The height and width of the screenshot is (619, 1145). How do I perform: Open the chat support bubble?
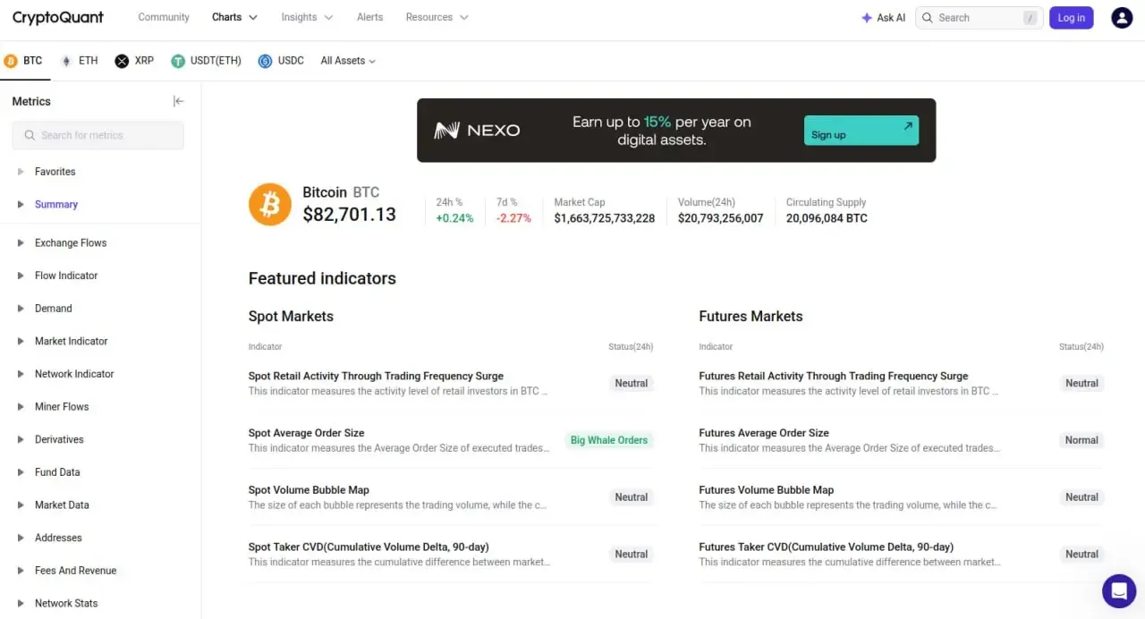(1119, 590)
